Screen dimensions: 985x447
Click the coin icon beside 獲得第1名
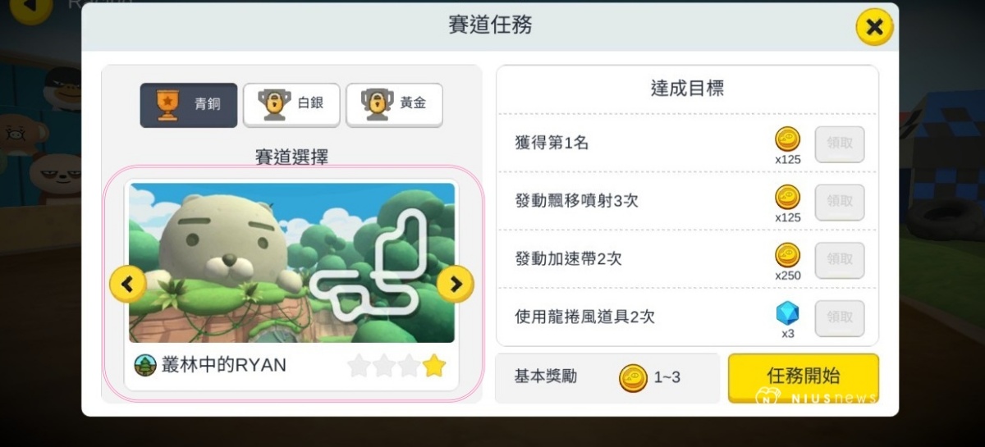(x=788, y=139)
